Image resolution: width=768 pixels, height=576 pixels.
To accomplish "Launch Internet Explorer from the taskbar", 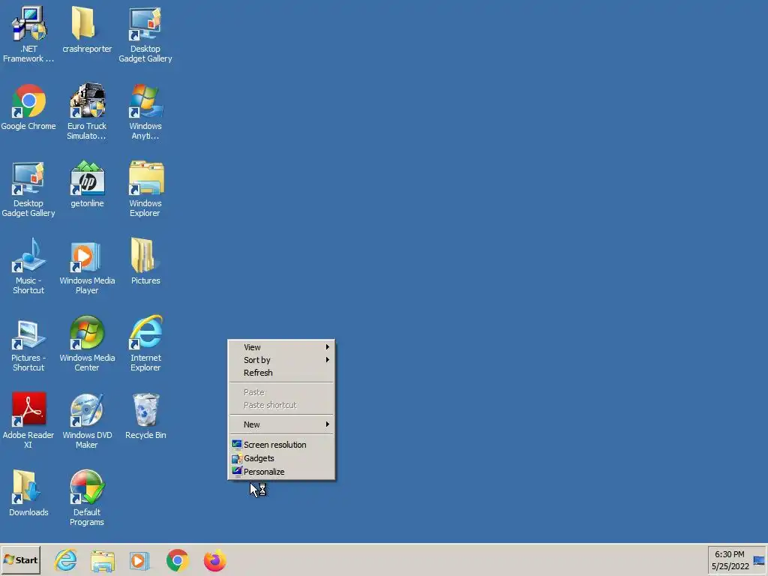I will pos(66,560).
